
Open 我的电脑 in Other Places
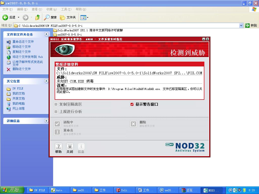click(x=18, y=104)
